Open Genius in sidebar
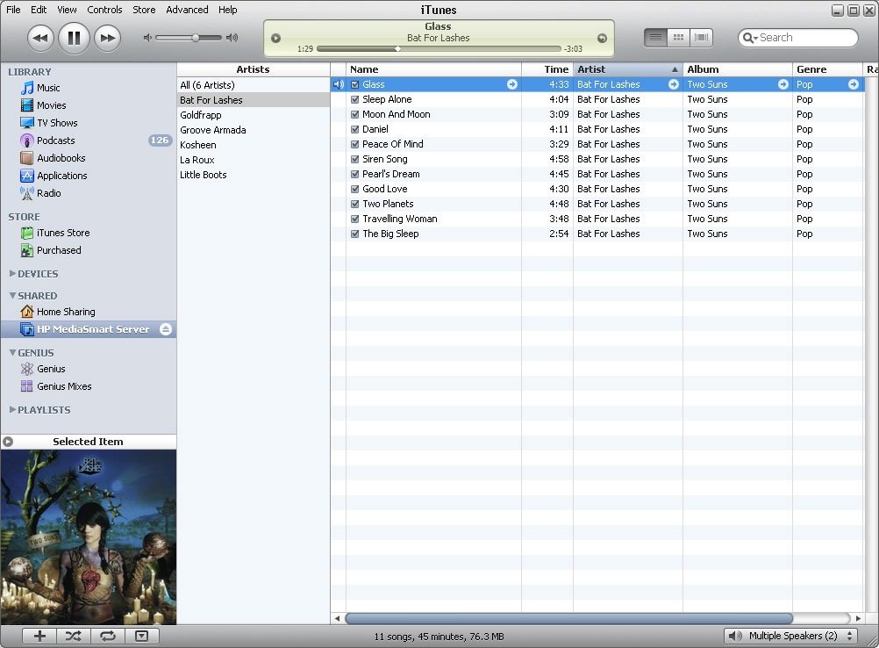This screenshot has height=648, width=879. [x=51, y=369]
